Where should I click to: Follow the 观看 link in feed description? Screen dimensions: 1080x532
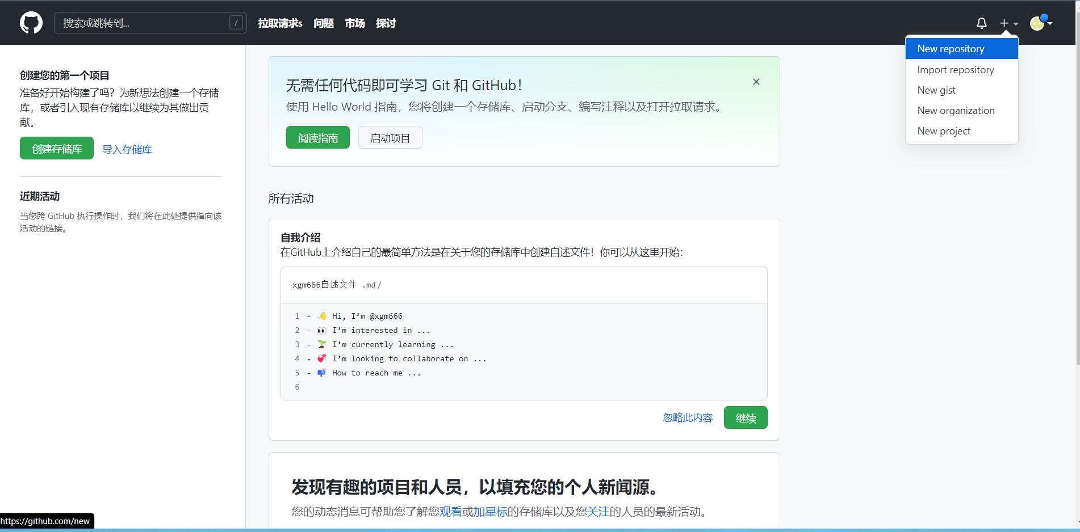pyautogui.click(x=451, y=512)
